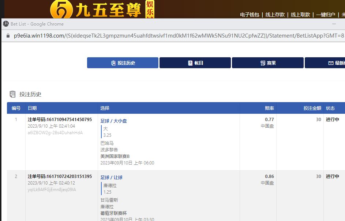Minimize the Bet List window
The height and width of the screenshot is (221, 345).
click(x=334, y=24)
